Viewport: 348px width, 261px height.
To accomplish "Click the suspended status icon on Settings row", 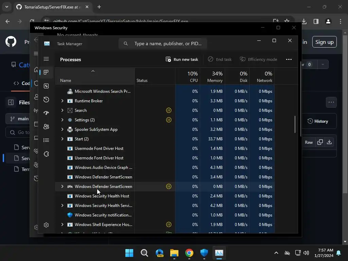I will (169, 120).
